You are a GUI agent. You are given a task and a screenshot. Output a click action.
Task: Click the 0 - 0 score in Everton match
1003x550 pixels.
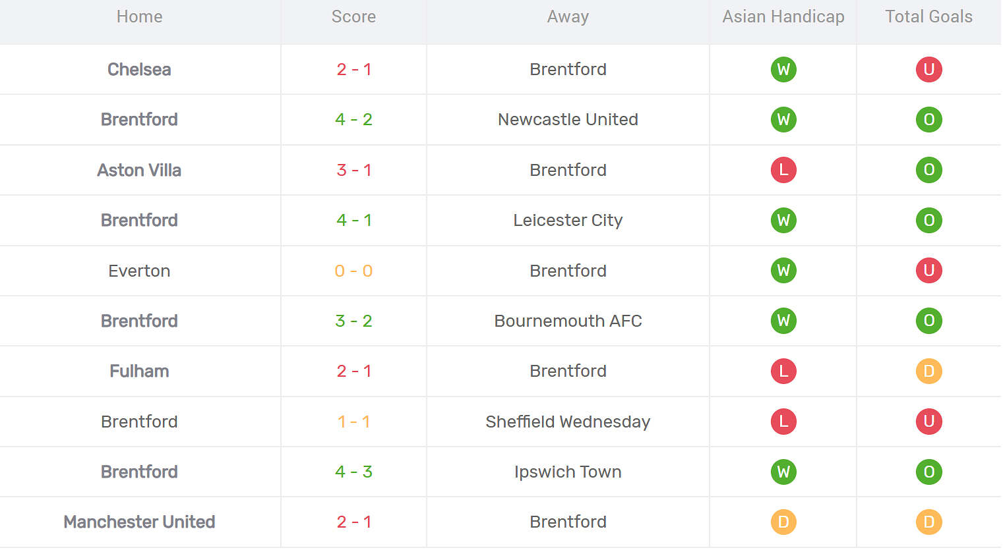point(353,271)
